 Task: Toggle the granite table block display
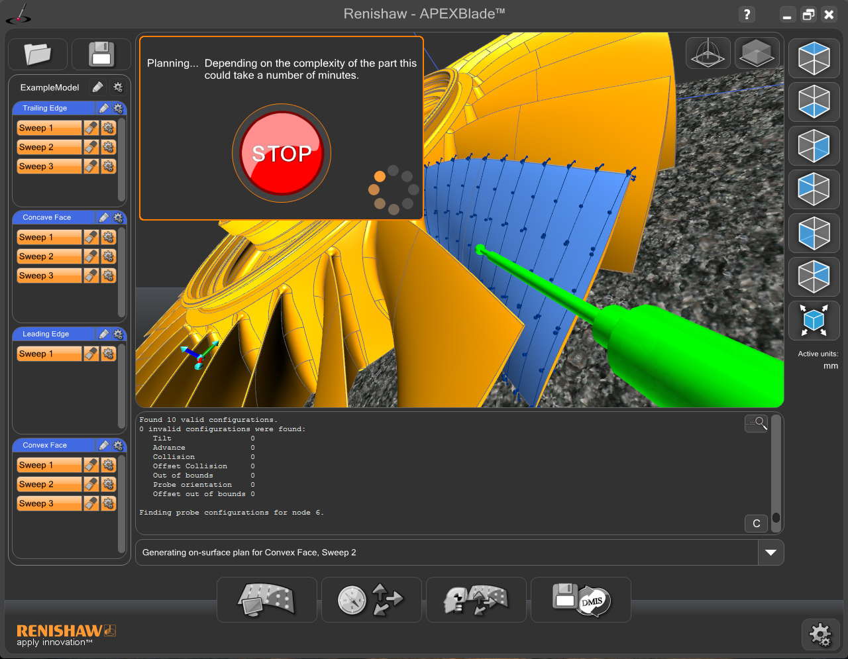point(757,53)
